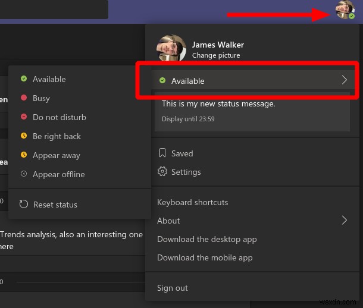Click the Saved bookmark icon
Image resolution: width=363 pixels, height=308 pixels.
point(162,153)
